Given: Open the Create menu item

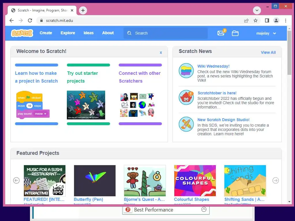Looking at the screenshot, I should pos(46,33).
